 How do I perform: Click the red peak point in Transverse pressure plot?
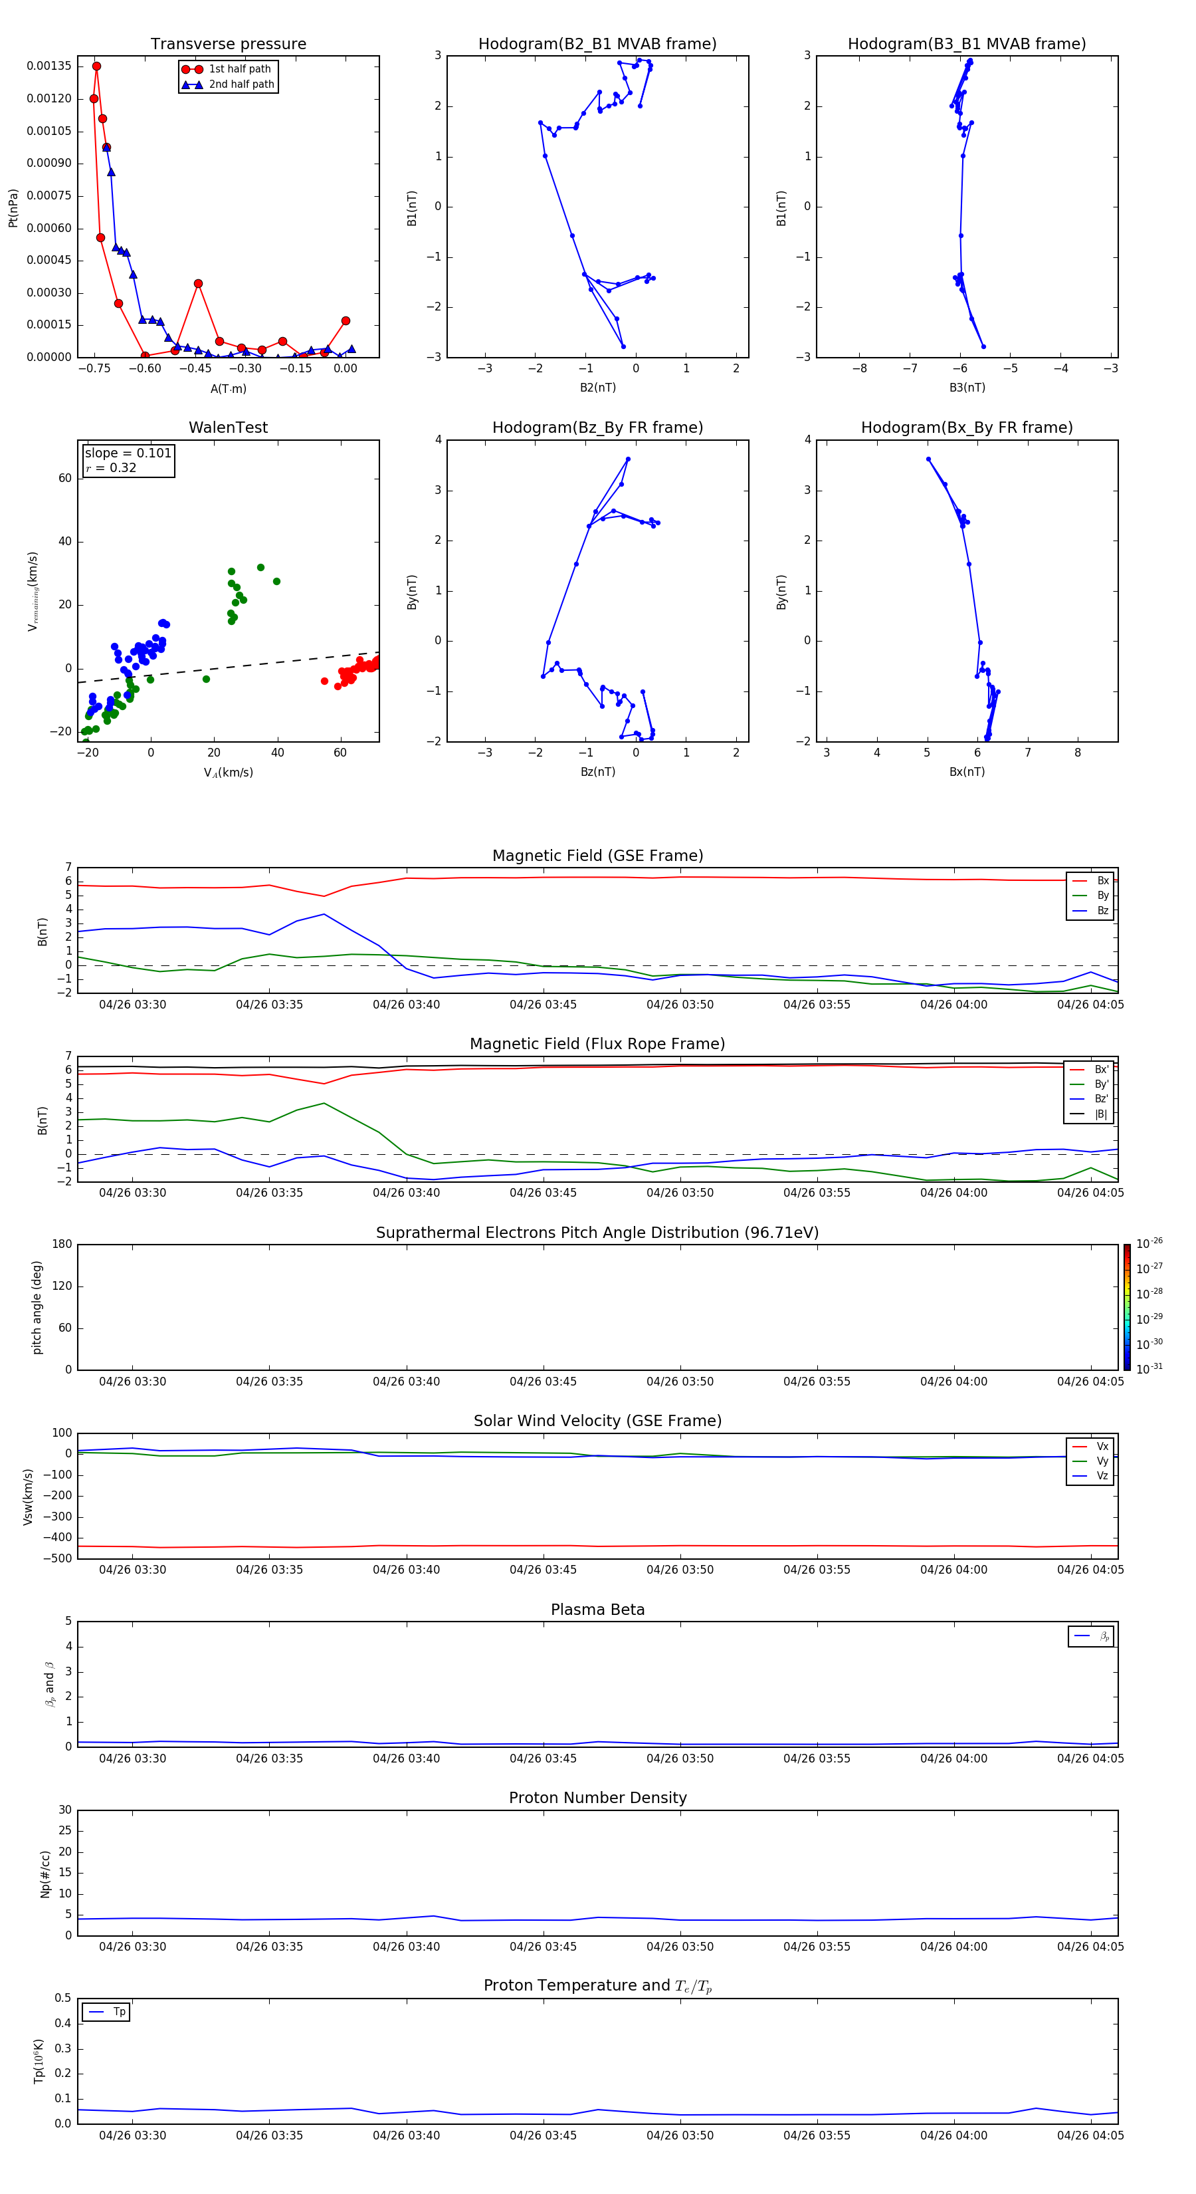coord(96,66)
